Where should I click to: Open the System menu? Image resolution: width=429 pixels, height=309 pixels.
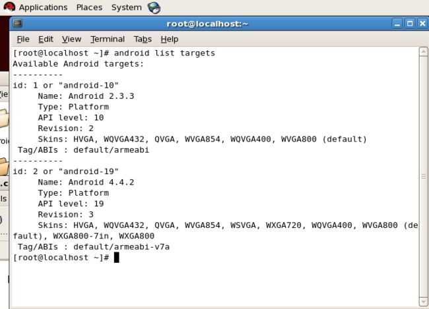point(127,7)
